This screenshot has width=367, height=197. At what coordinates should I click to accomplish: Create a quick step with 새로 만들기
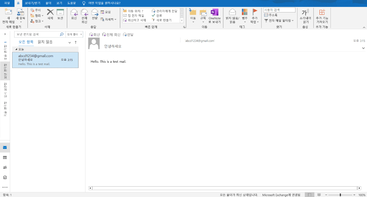pyautogui.click(x=162, y=20)
